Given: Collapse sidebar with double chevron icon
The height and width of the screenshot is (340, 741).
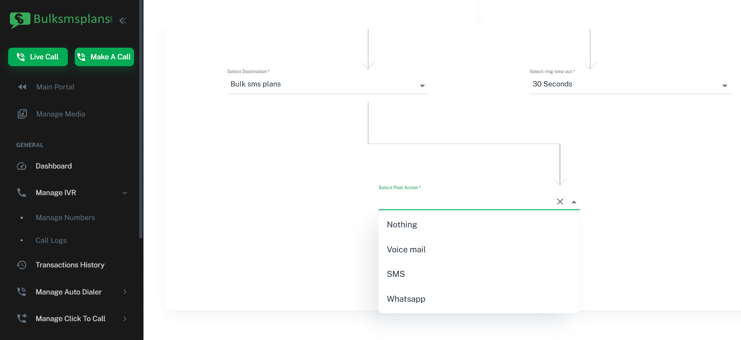Looking at the screenshot, I should (123, 20).
